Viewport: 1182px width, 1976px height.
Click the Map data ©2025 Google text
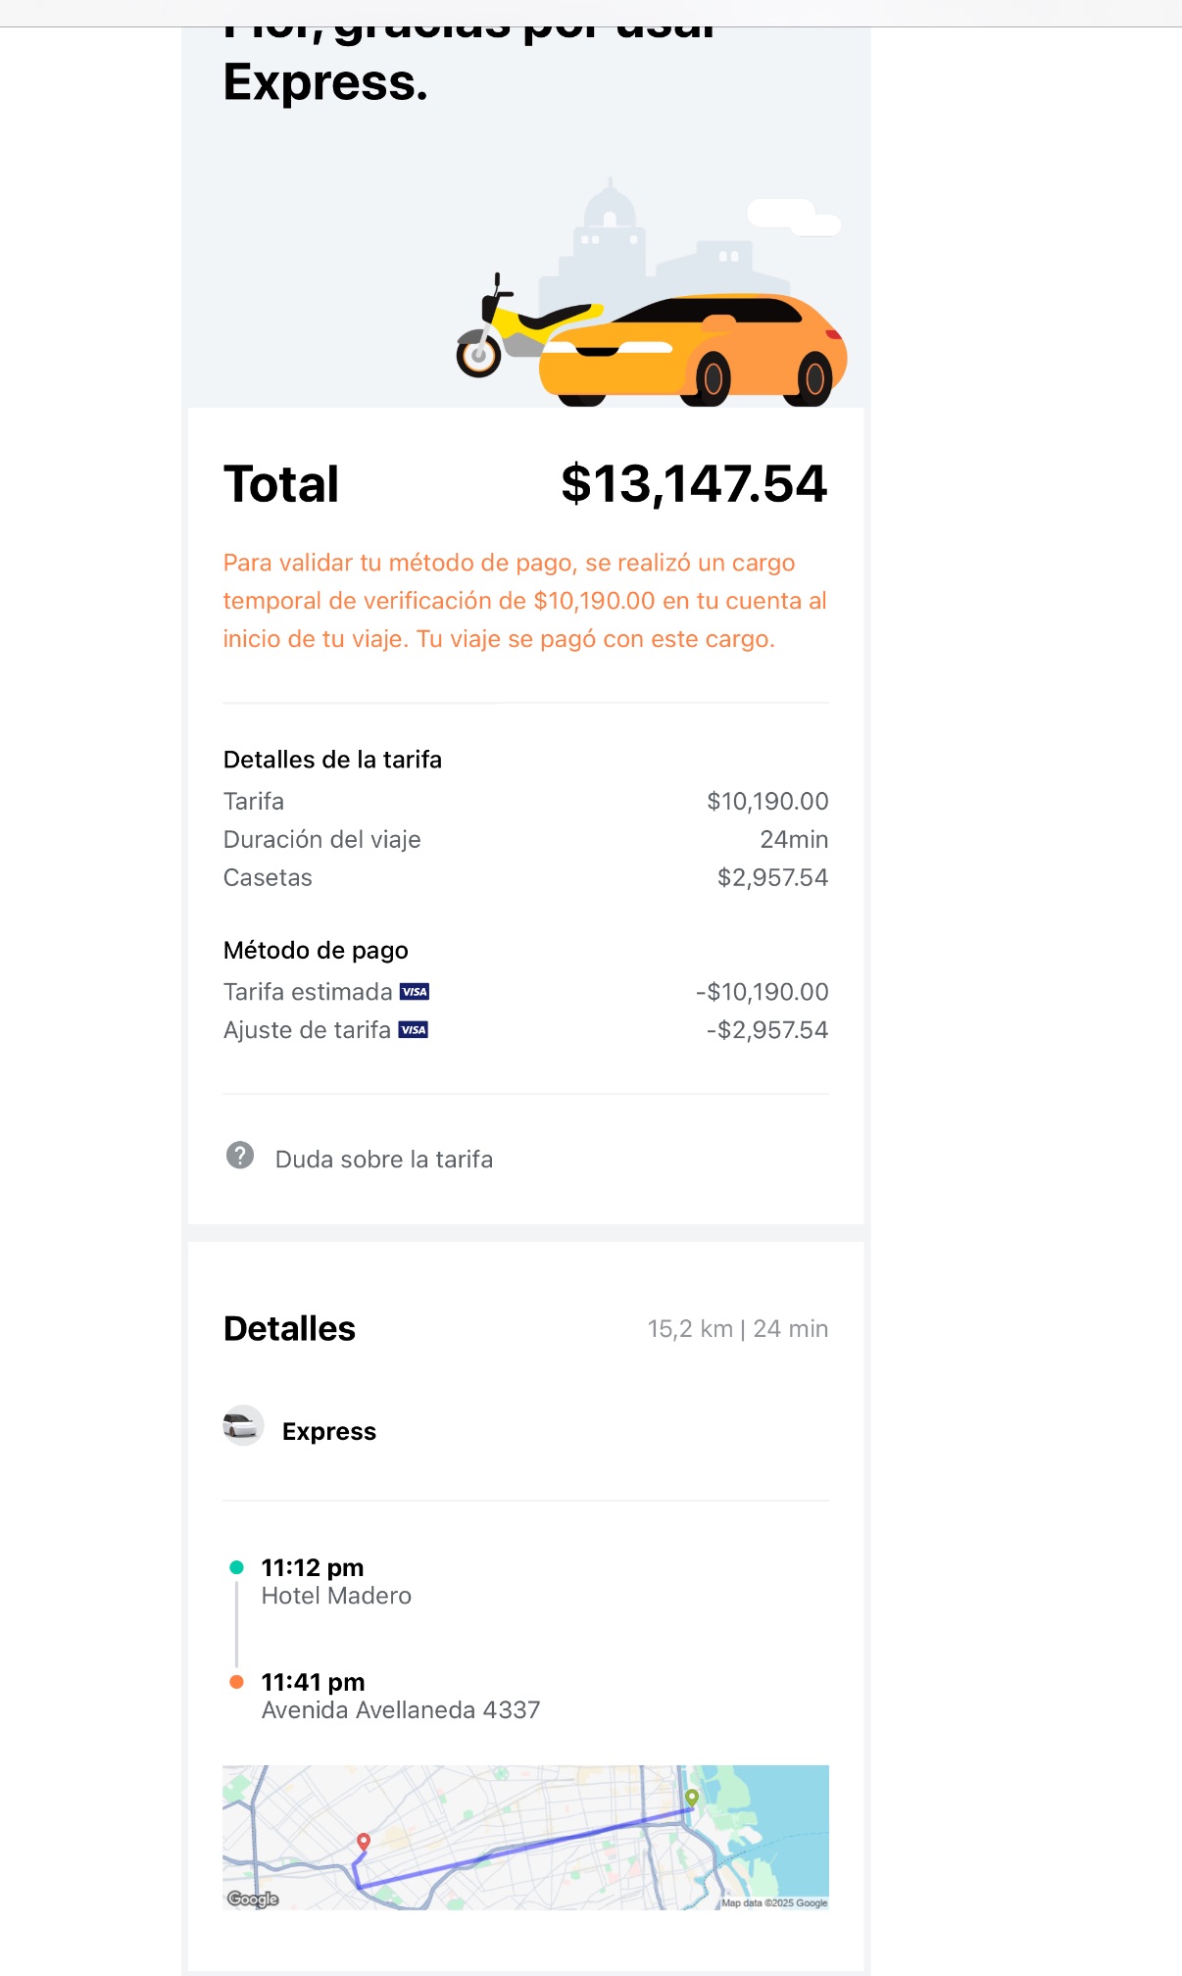(774, 1902)
